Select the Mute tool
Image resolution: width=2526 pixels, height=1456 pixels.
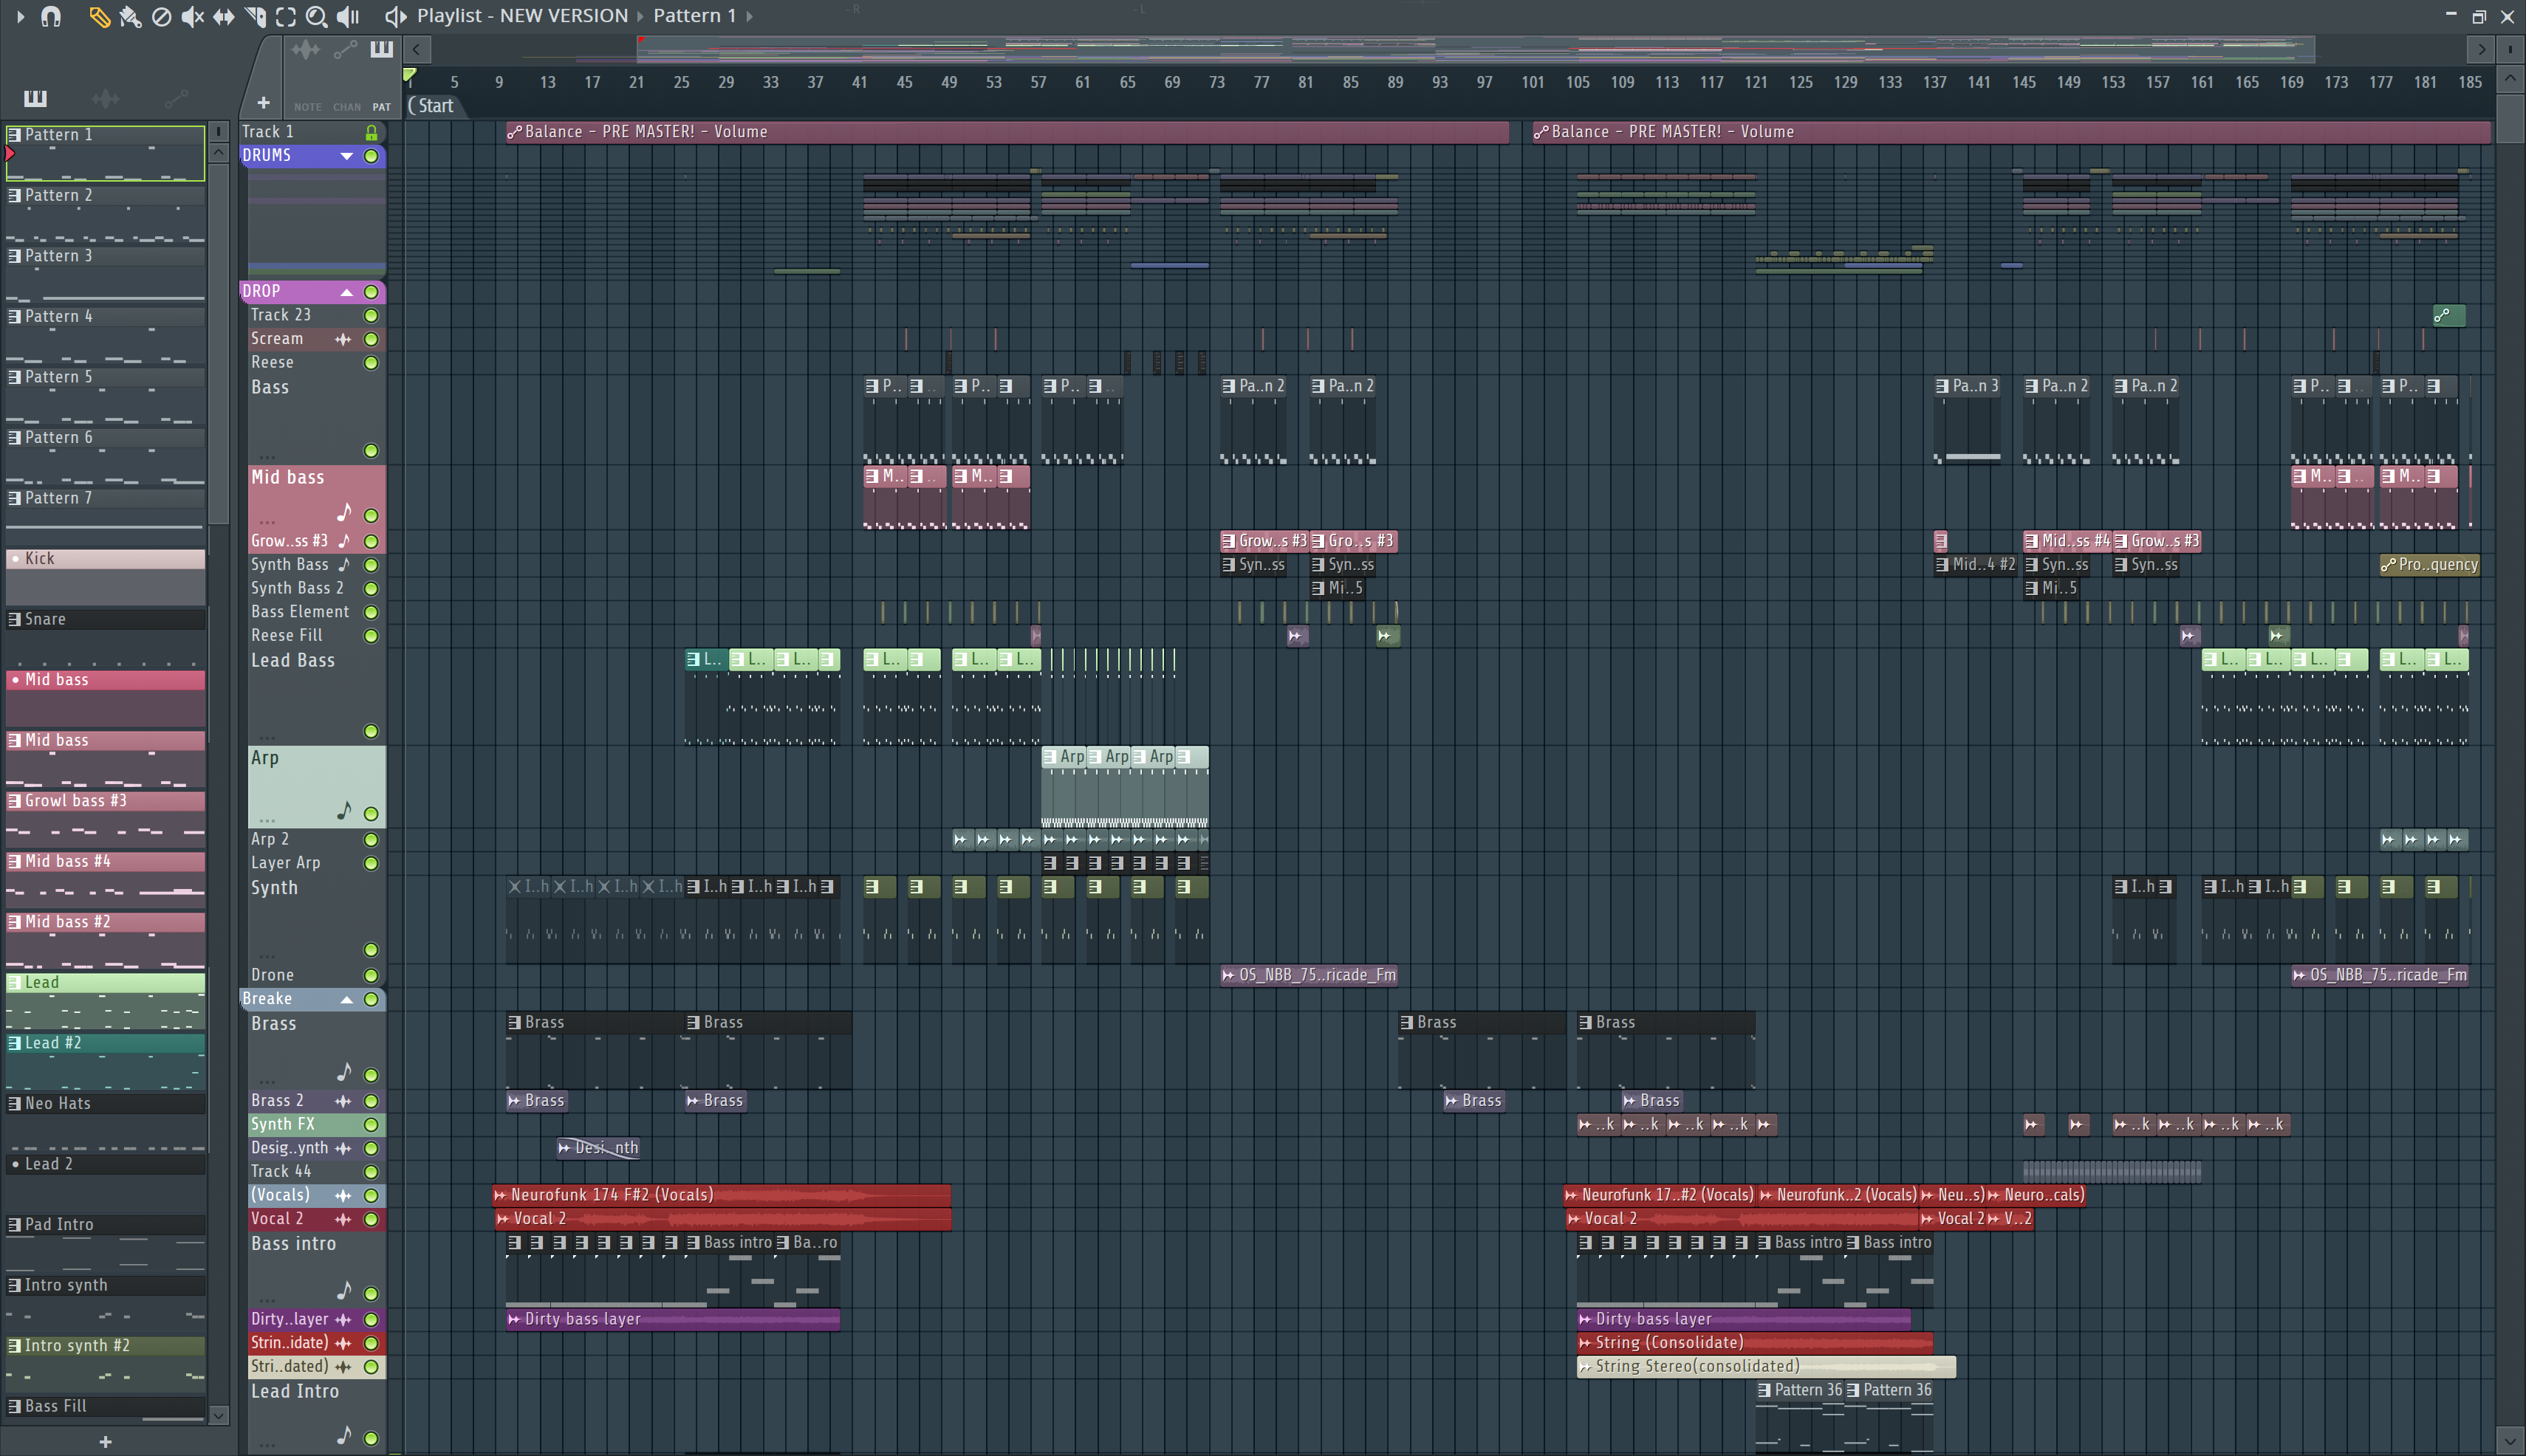[x=192, y=16]
